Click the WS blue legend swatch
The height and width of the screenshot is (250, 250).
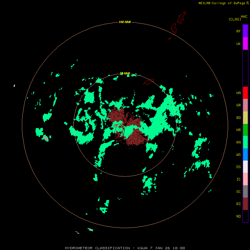[245, 154]
